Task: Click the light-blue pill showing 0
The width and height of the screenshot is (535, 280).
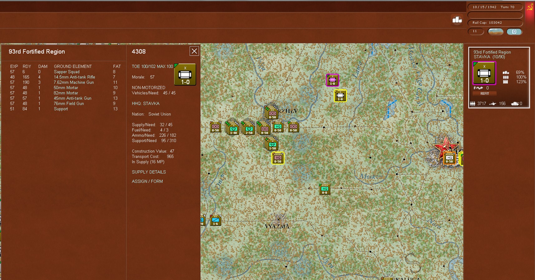Action: click(514, 31)
